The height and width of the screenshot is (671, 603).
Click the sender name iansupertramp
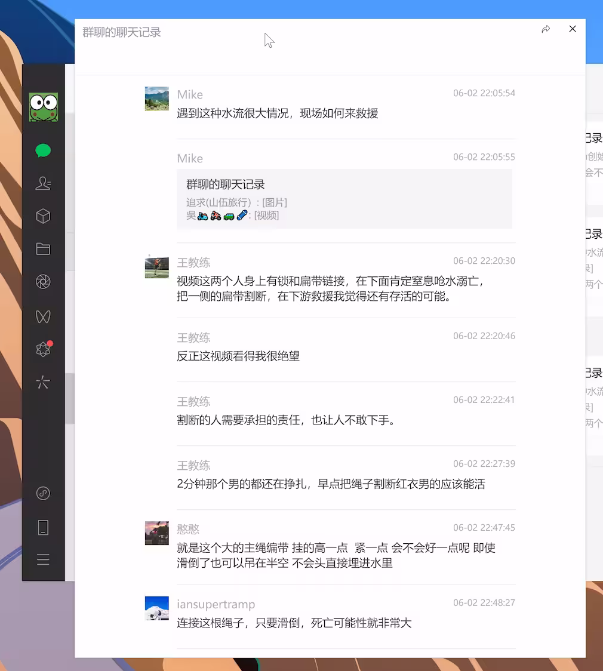216,604
